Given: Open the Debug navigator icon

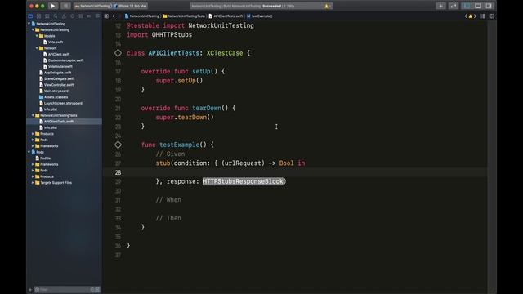Looking at the screenshot, I should 80,16.
